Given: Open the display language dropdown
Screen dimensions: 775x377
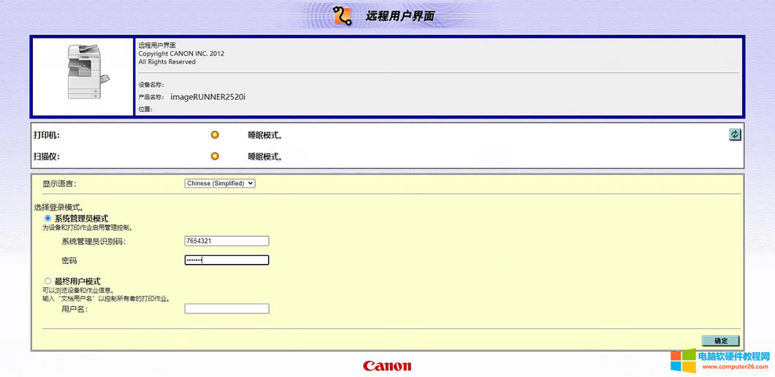Looking at the screenshot, I should 220,183.
